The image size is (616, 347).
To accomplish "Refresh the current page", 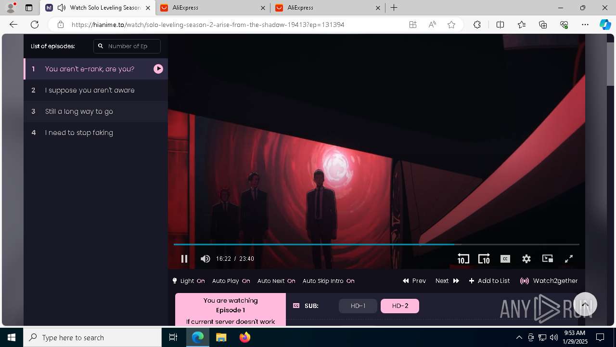I will click(35, 25).
